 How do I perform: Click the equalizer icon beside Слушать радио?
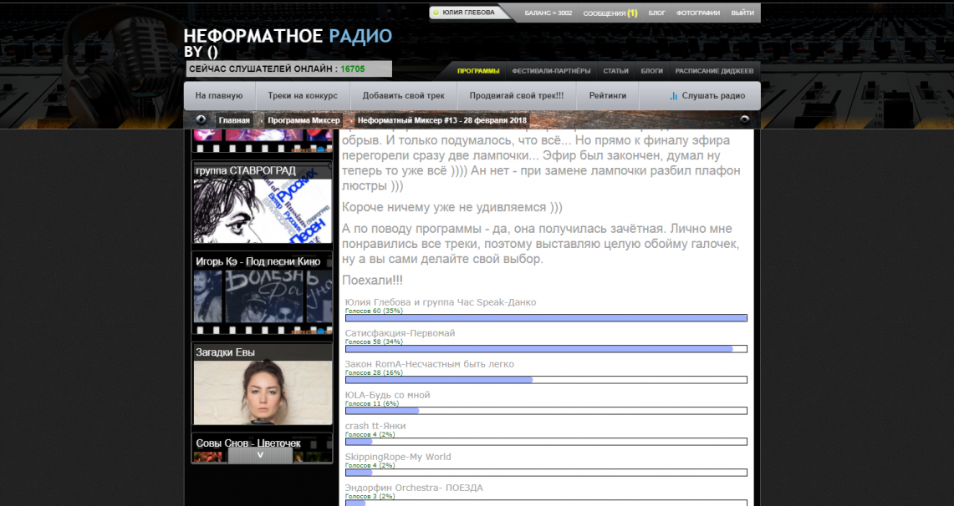point(673,96)
